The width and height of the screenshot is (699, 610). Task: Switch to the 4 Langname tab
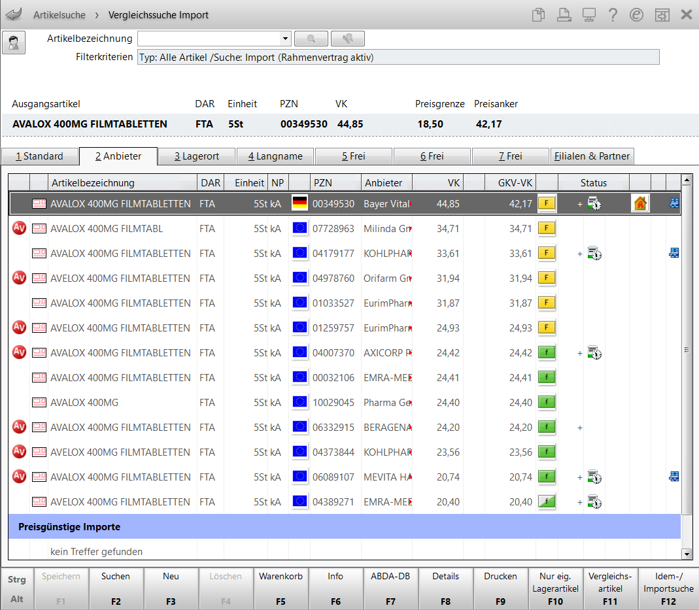pyautogui.click(x=275, y=156)
